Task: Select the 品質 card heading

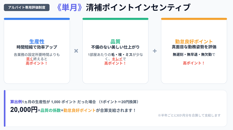Action: point(115,42)
